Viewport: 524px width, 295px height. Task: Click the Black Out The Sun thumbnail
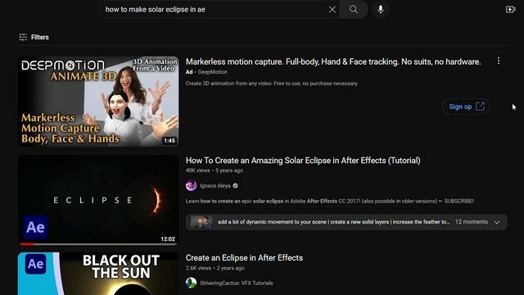98,274
